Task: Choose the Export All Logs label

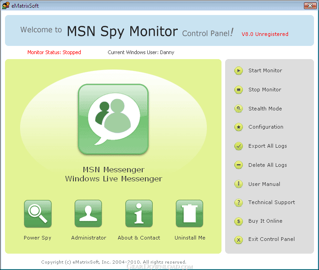Action: point(268,146)
